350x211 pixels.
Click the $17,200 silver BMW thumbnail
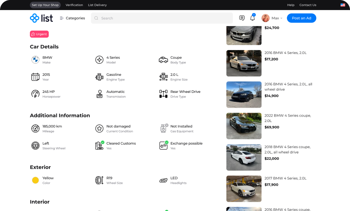pos(244,63)
